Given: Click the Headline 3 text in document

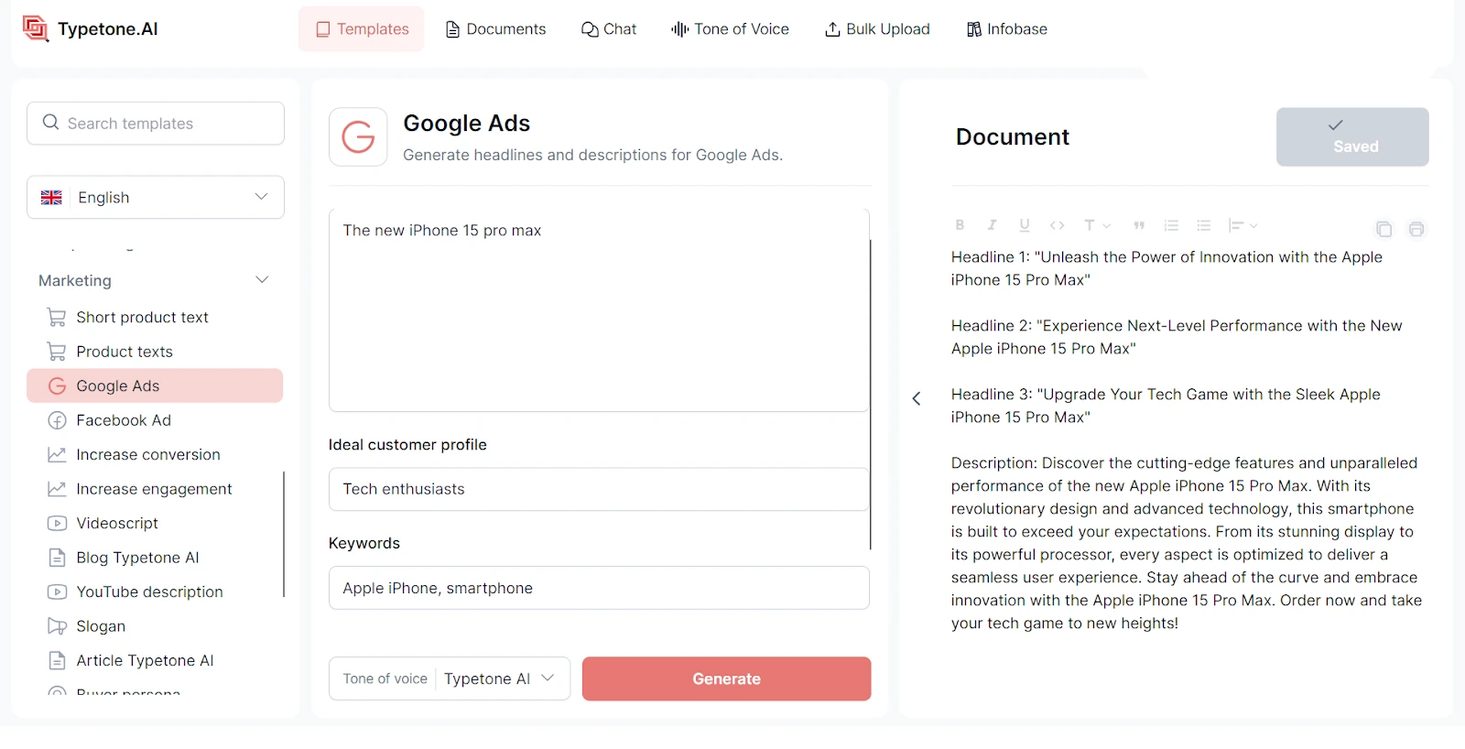Looking at the screenshot, I should pyautogui.click(x=1166, y=406).
